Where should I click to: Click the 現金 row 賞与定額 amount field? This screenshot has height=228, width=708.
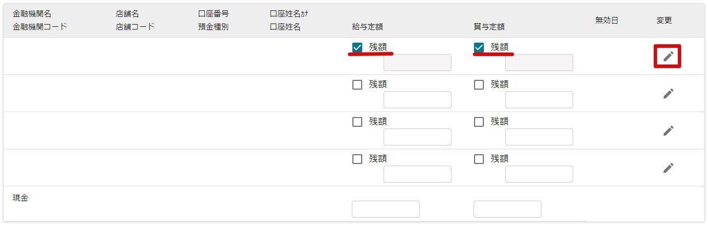507,209
